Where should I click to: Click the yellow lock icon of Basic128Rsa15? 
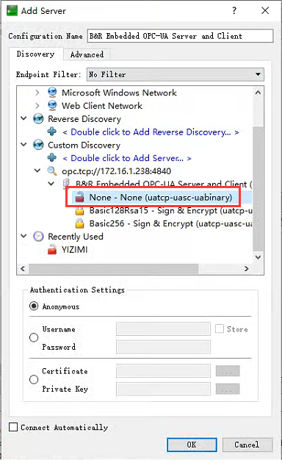80,211
